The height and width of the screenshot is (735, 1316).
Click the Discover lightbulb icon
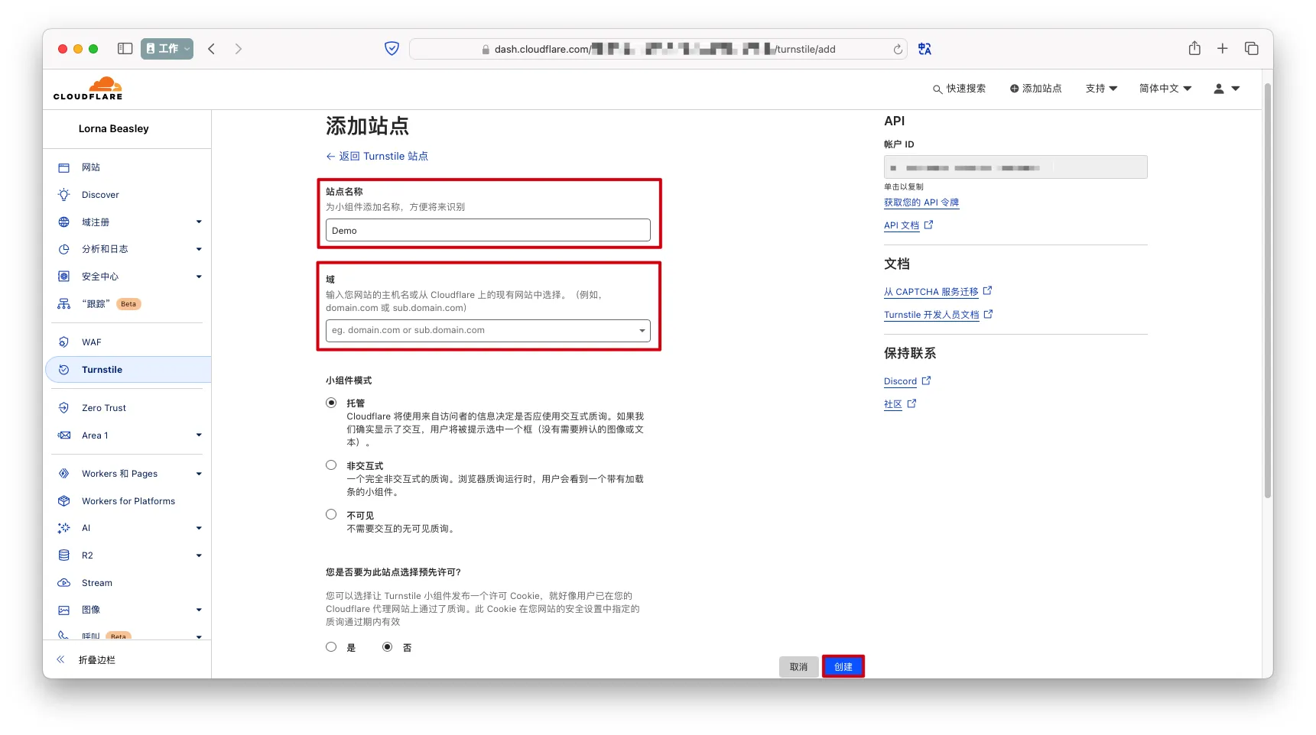coord(64,195)
